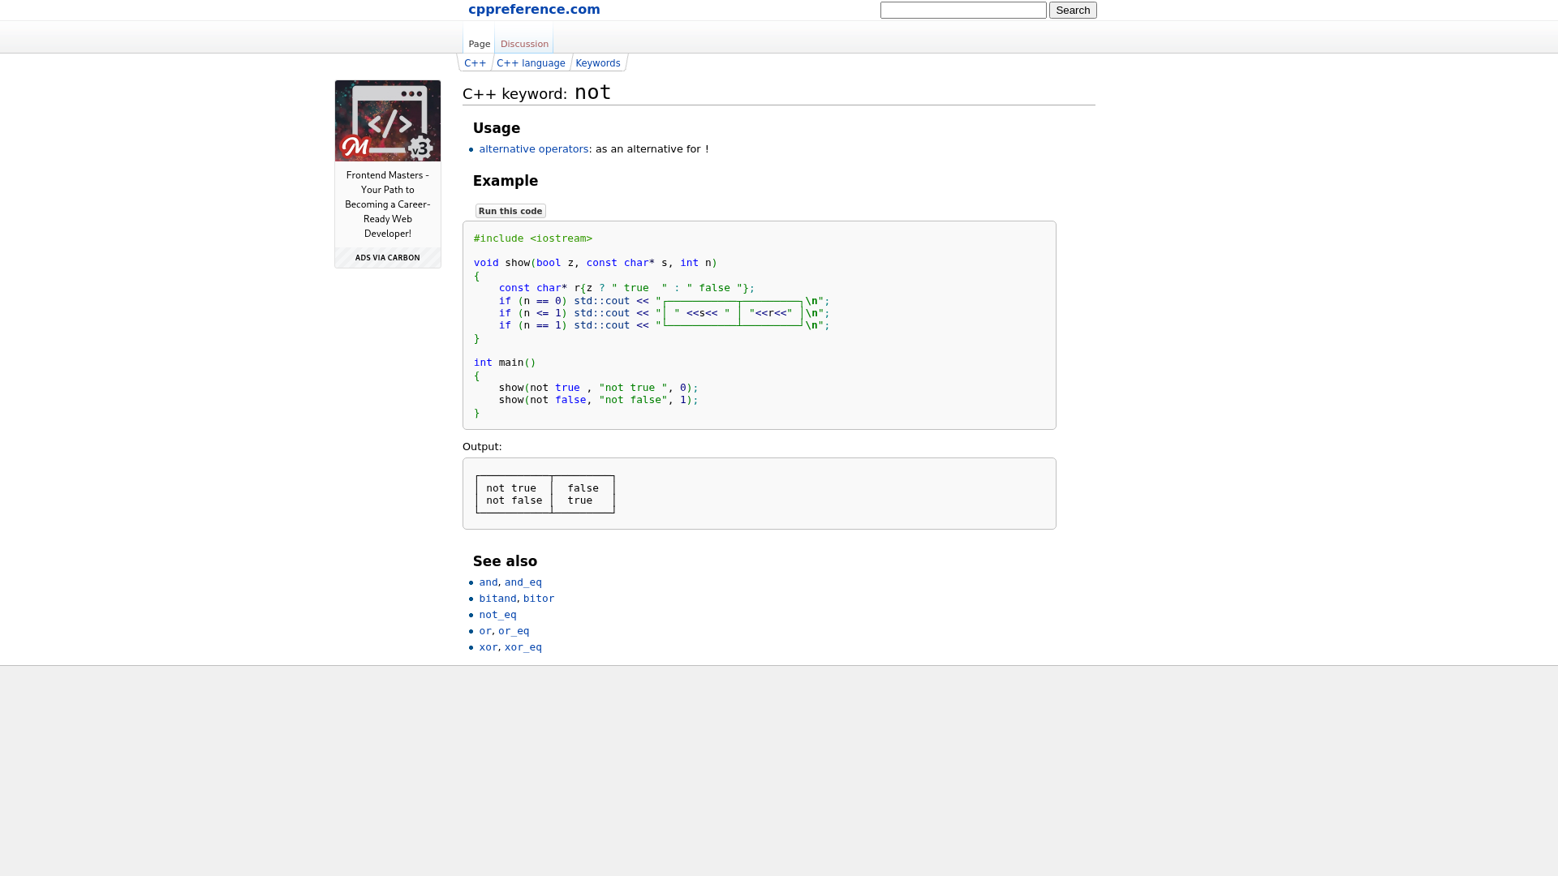
Task: Go to the or_eq keyword page
Action: tap(513, 631)
